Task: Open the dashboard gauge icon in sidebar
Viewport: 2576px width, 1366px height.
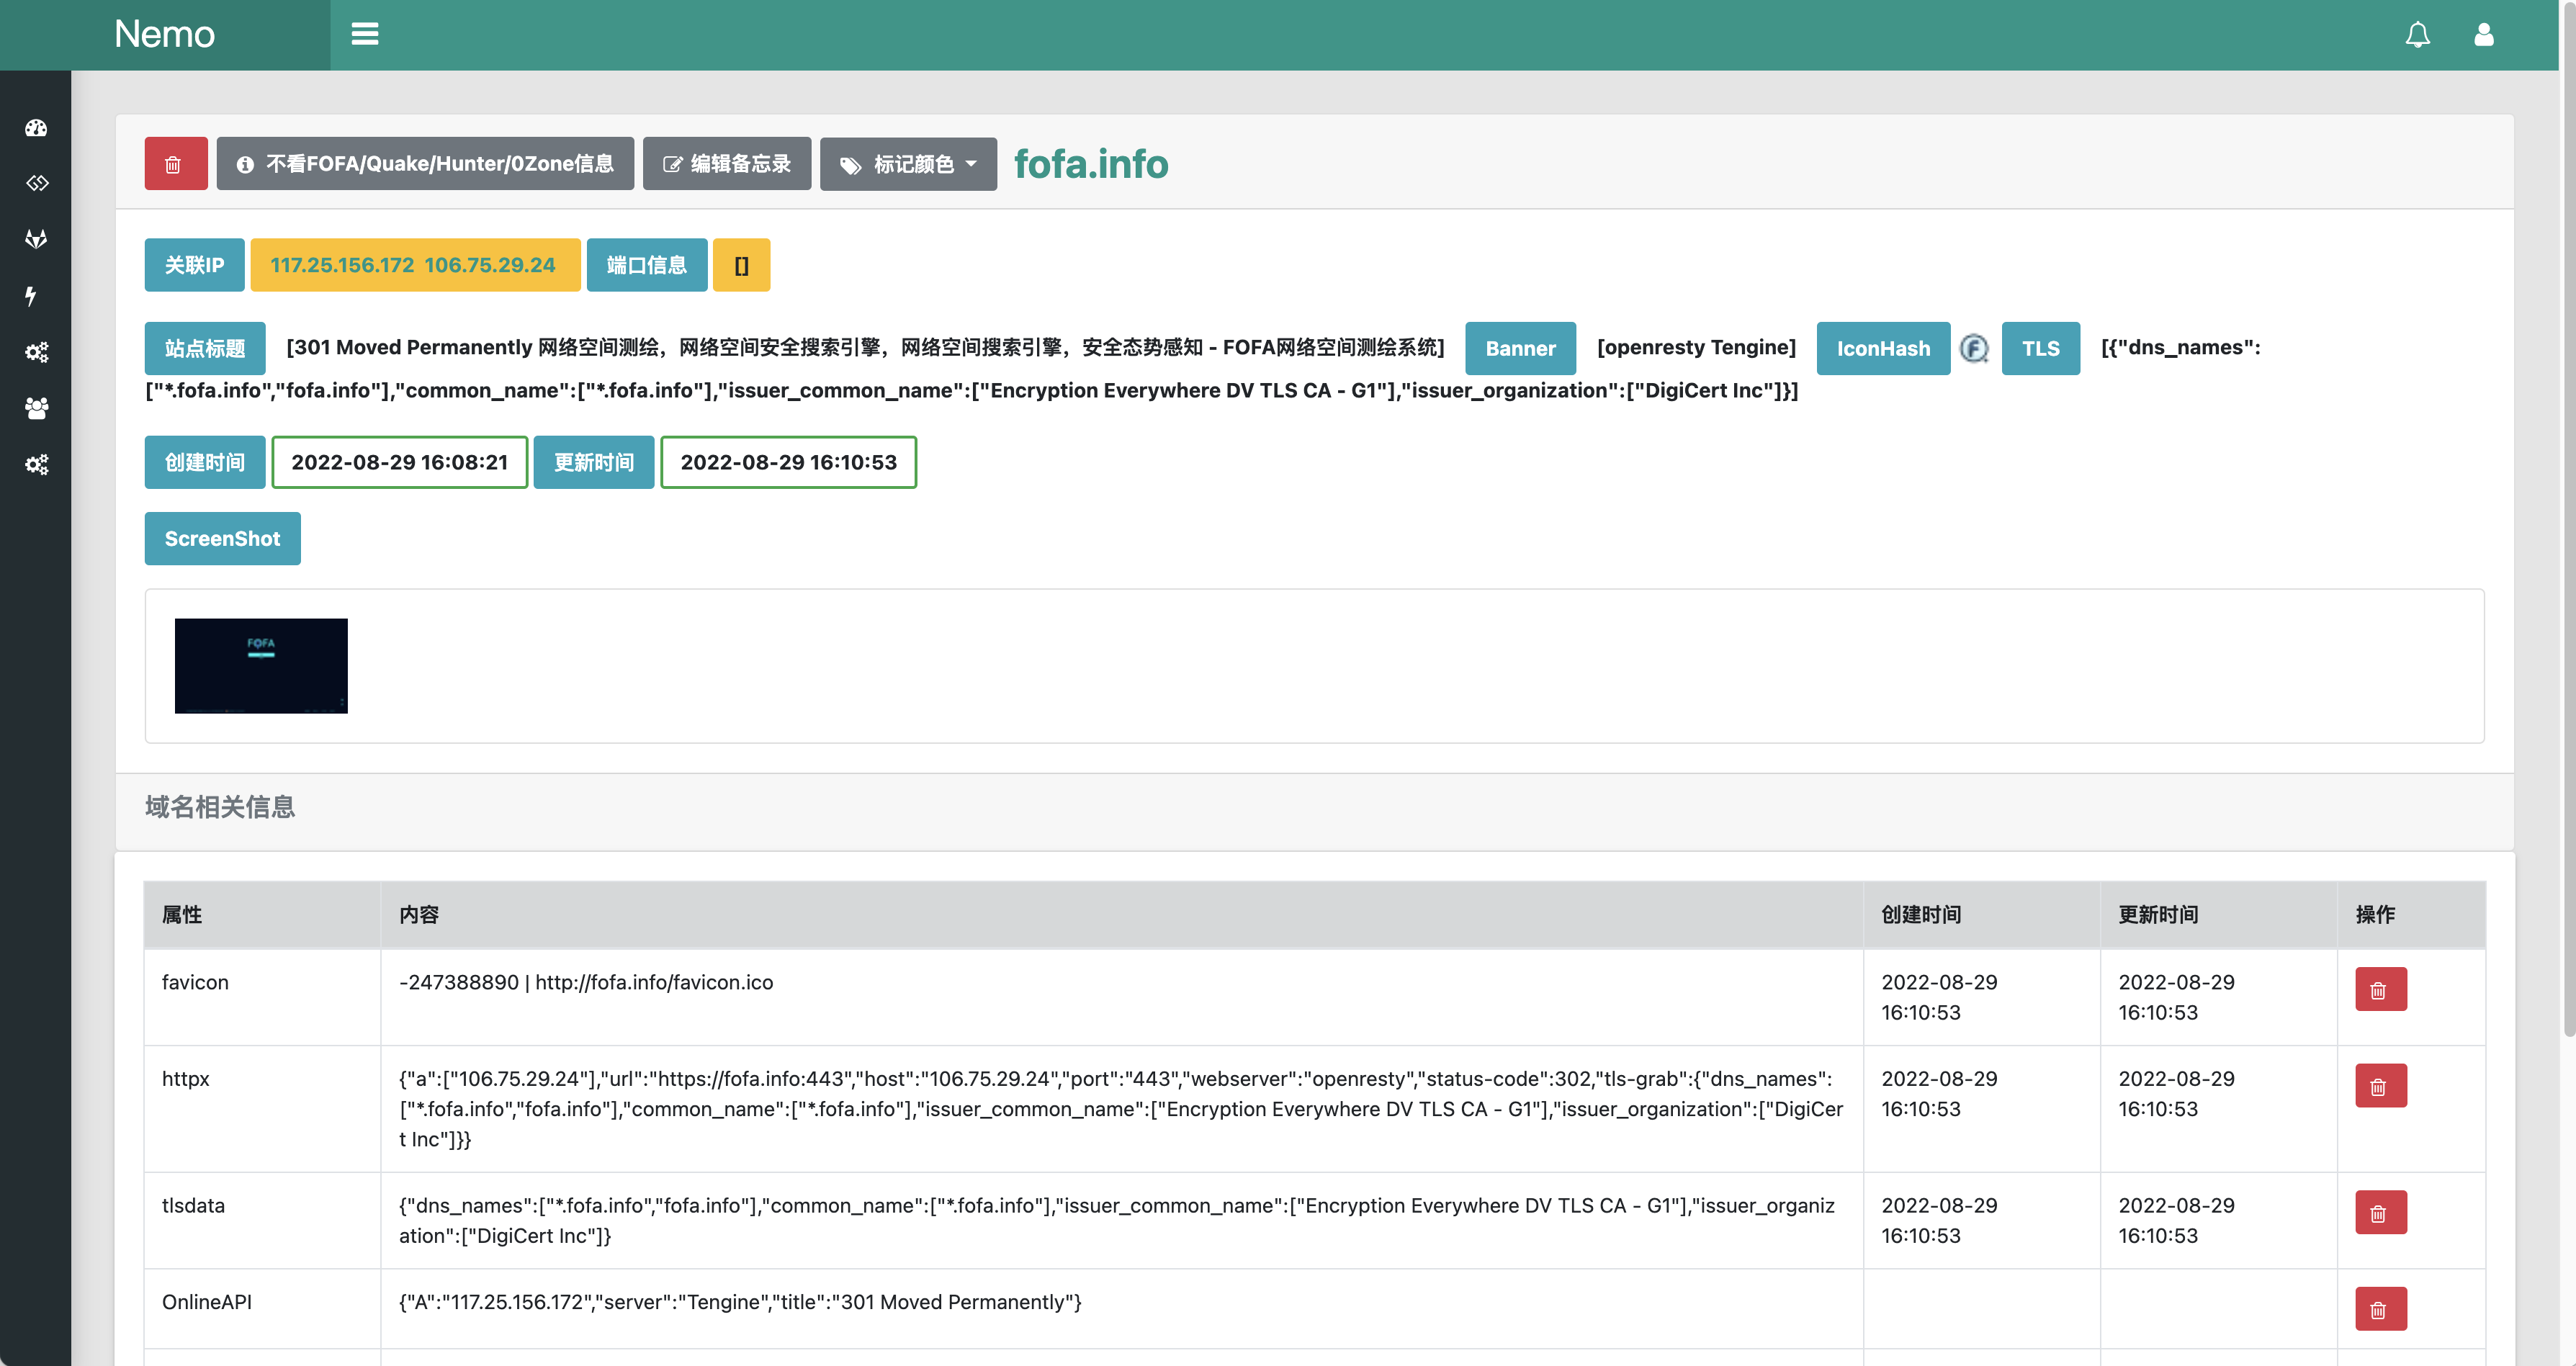Action: (36, 128)
